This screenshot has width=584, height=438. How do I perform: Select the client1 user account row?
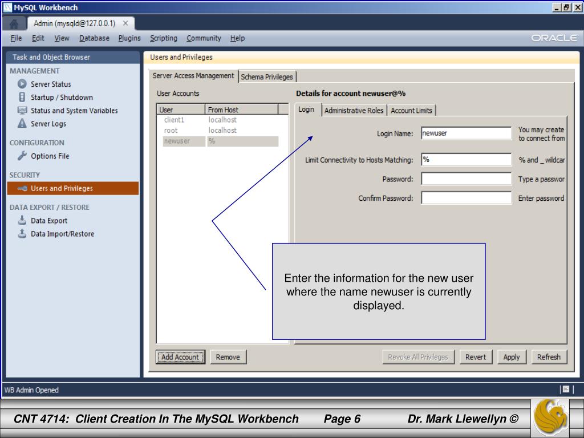pos(221,120)
